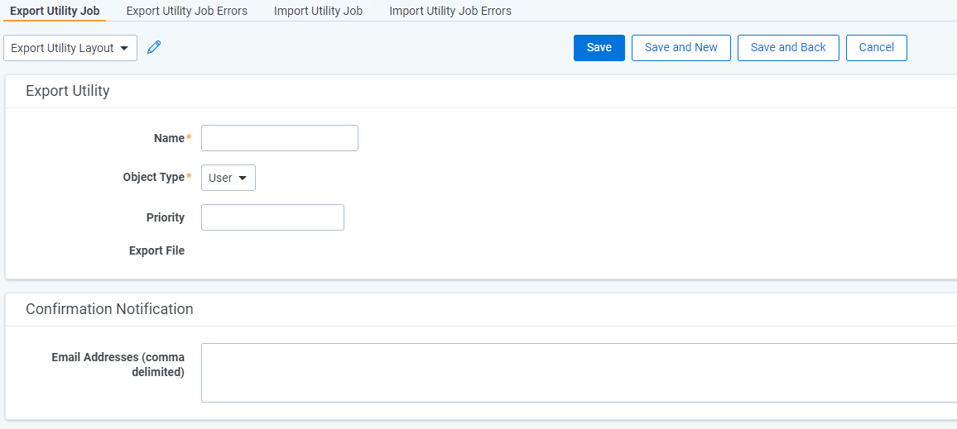Go to the Import Utility Job tab

click(x=318, y=11)
